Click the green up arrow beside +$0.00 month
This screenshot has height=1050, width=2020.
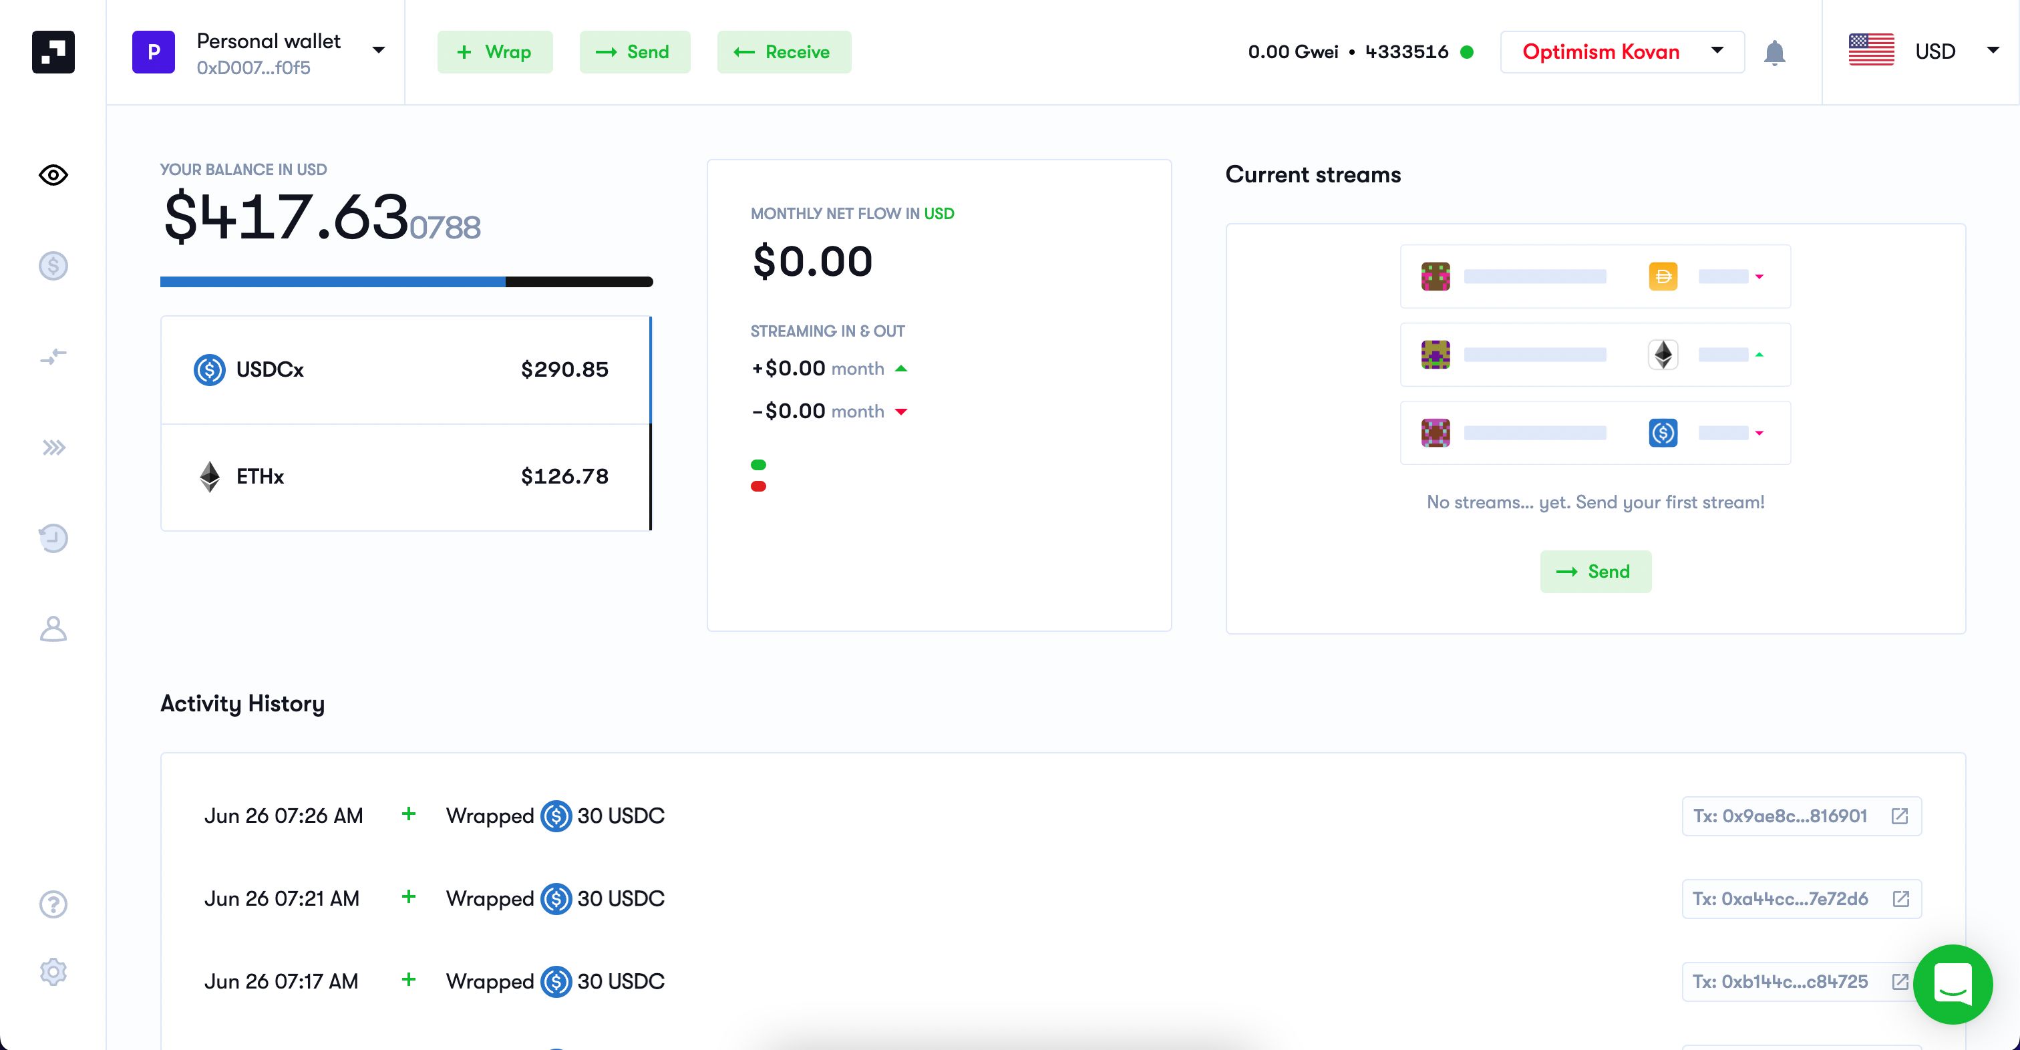(x=901, y=369)
